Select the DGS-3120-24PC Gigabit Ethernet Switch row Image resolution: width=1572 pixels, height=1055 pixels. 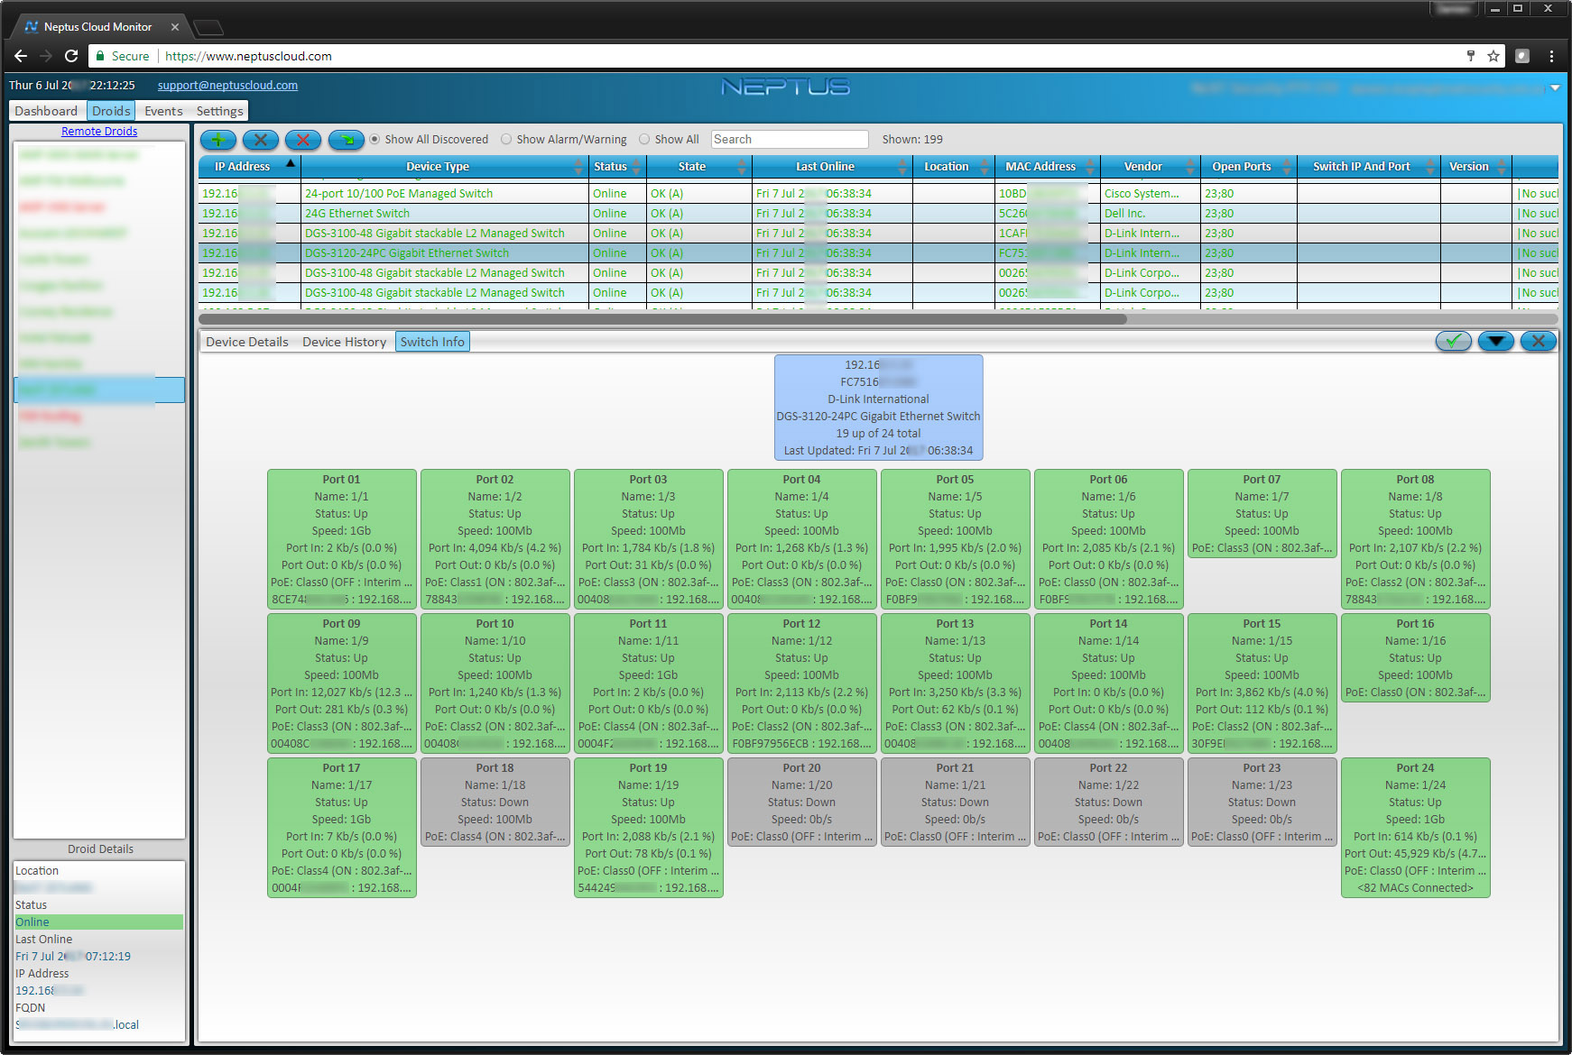[x=877, y=253]
